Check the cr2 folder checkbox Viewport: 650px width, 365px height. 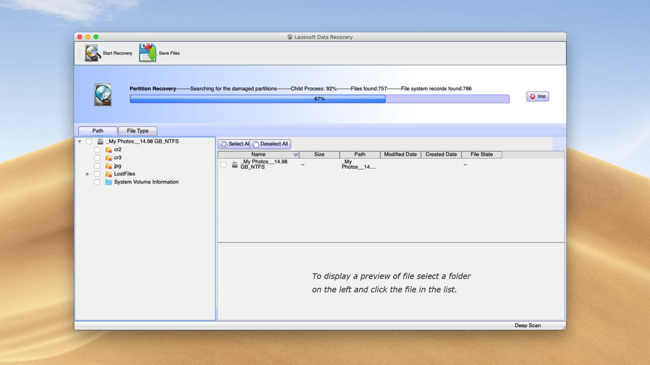coord(97,150)
